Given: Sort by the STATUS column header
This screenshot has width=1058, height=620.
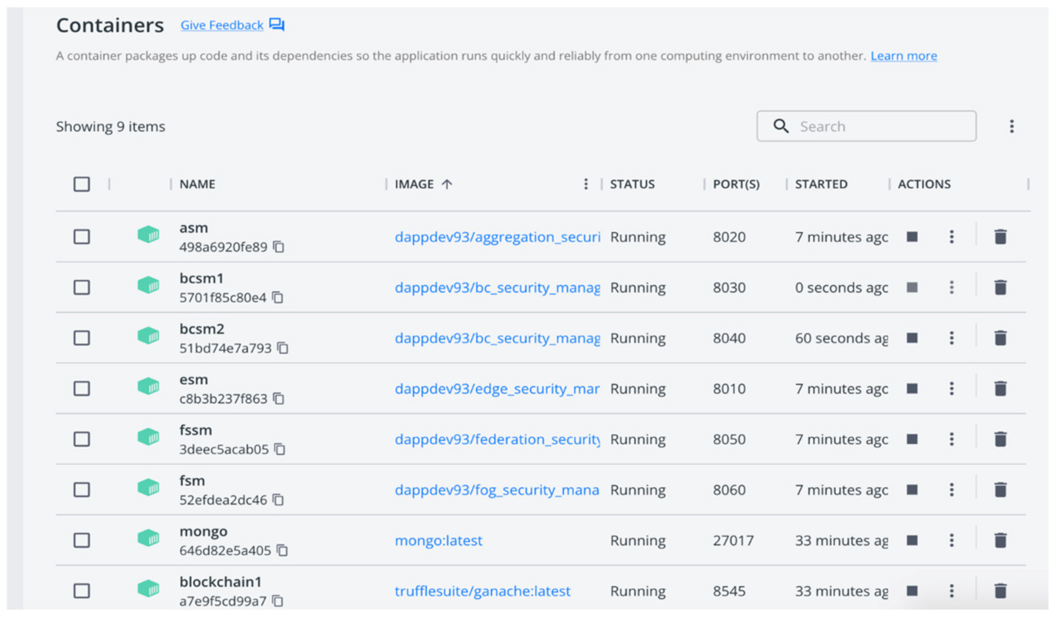Looking at the screenshot, I should (x=632, y=184).
